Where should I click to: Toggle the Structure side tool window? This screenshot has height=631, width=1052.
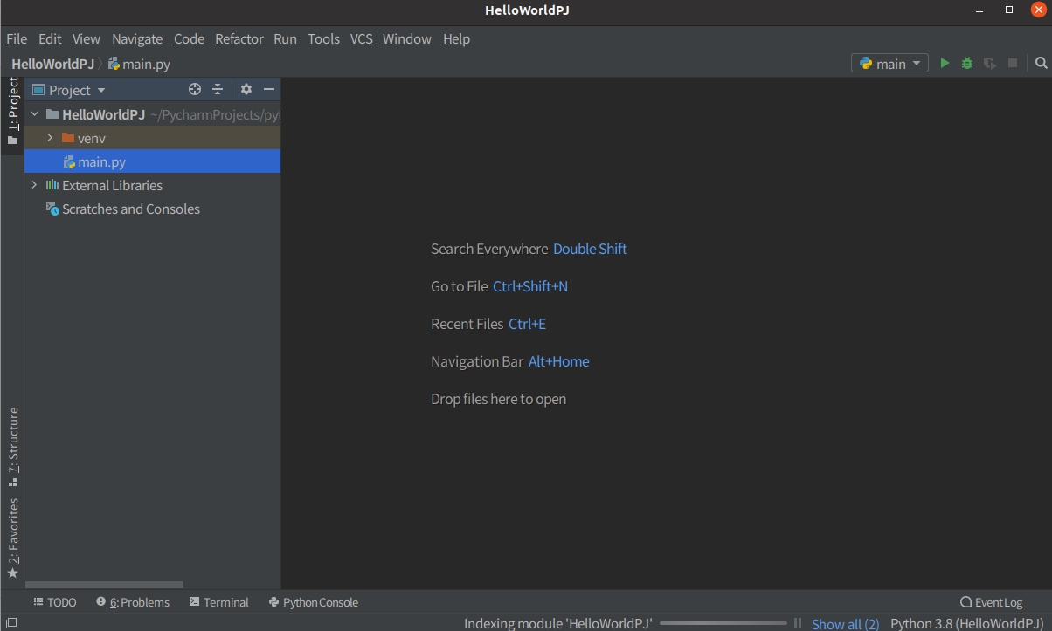click(x=13, y=445)
